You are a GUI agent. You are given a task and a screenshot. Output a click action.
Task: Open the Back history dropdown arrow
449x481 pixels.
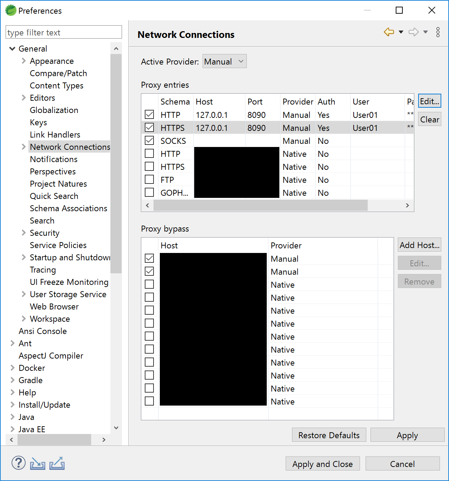pos(401,32)
